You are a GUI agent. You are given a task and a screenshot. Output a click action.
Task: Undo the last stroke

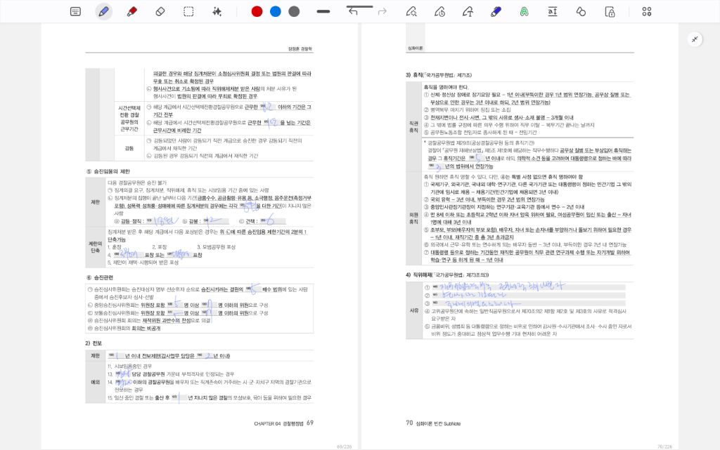tap(353, 11)
